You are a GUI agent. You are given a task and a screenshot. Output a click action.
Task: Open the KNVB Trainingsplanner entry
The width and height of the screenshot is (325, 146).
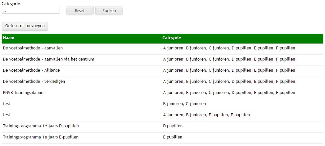point(24,93)
